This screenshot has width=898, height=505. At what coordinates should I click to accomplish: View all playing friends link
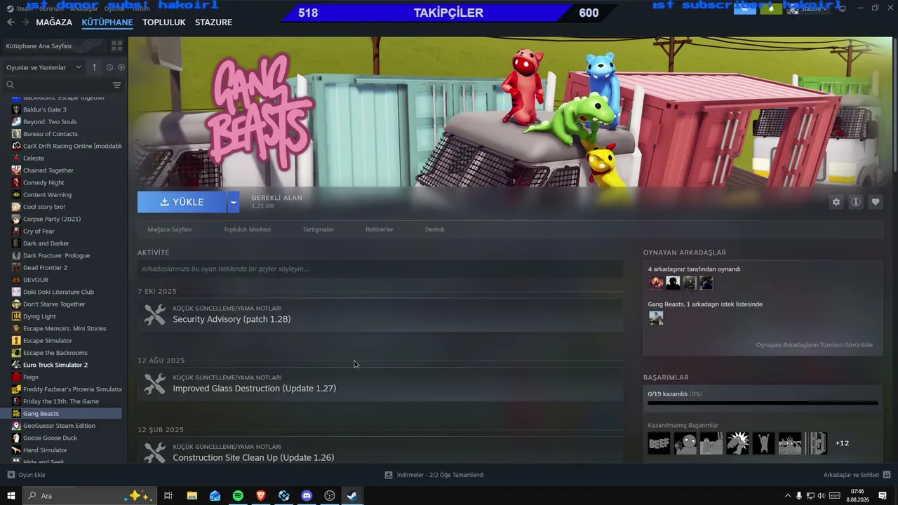tap(815, 345)
